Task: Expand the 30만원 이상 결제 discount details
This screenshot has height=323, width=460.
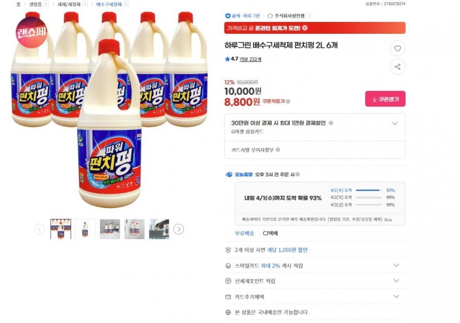Action: [x=395, y=123]
